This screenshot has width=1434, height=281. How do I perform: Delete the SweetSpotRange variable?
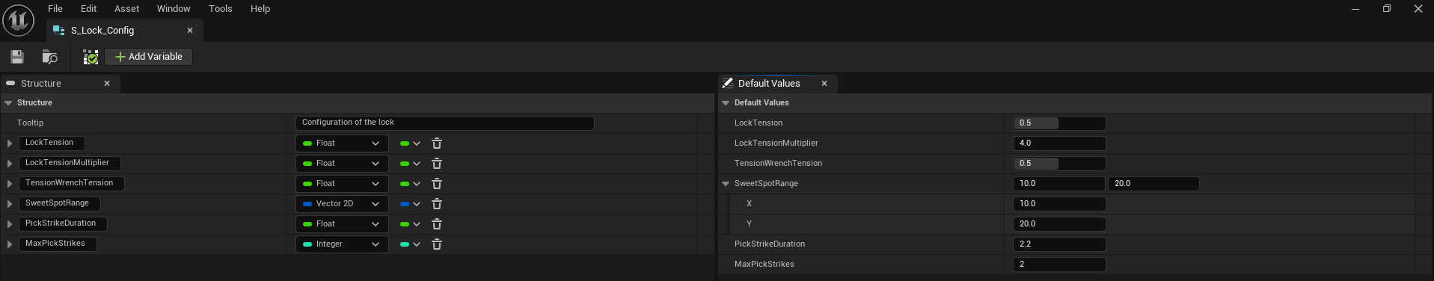pyautogui.click(x=437, y=204)
